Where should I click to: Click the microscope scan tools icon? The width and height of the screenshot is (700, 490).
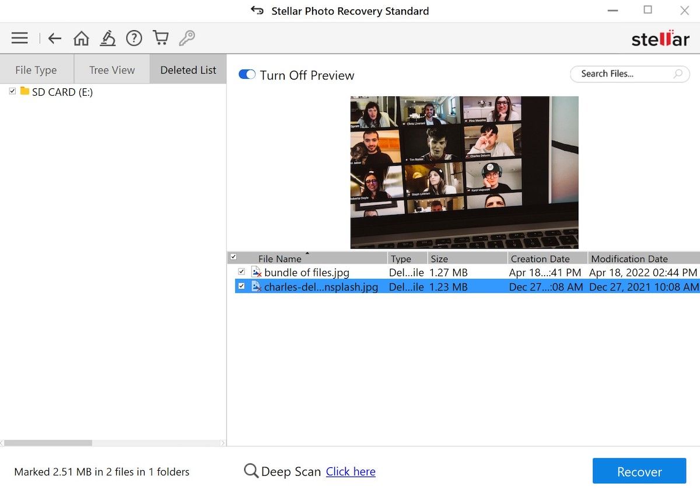[x=107, y=39]
